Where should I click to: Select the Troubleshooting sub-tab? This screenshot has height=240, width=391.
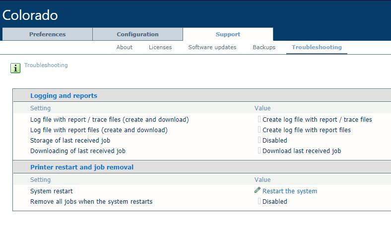pos(317,47)
